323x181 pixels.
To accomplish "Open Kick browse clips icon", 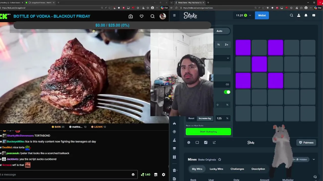I will coord(130,16).
